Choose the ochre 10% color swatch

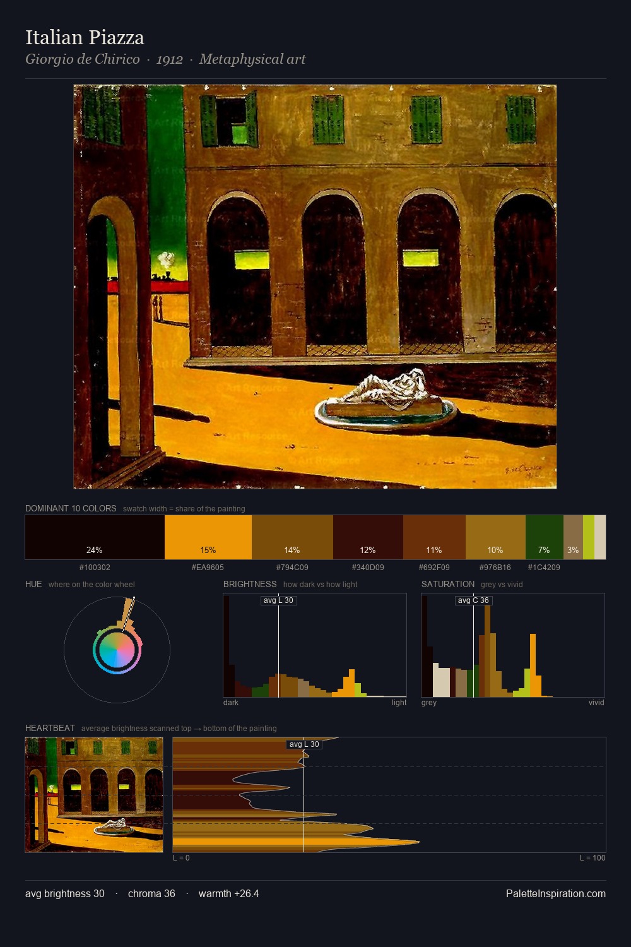(x=495, y=537)
